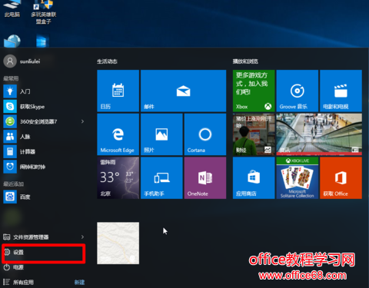Open the weather tile showing 33° 北京
The width and height of the screenshot is (369, 288).
118,177
